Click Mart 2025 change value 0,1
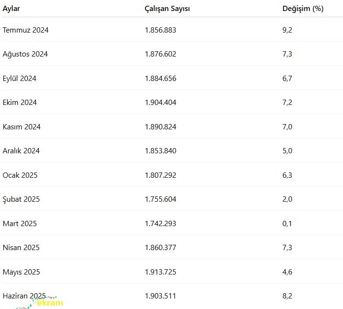 point(287,224)
